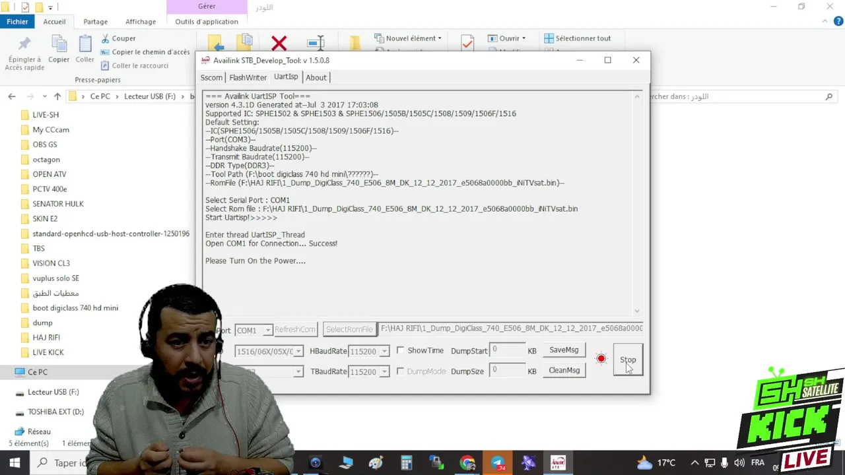Click the ROM file path field

tap(511, 329)
